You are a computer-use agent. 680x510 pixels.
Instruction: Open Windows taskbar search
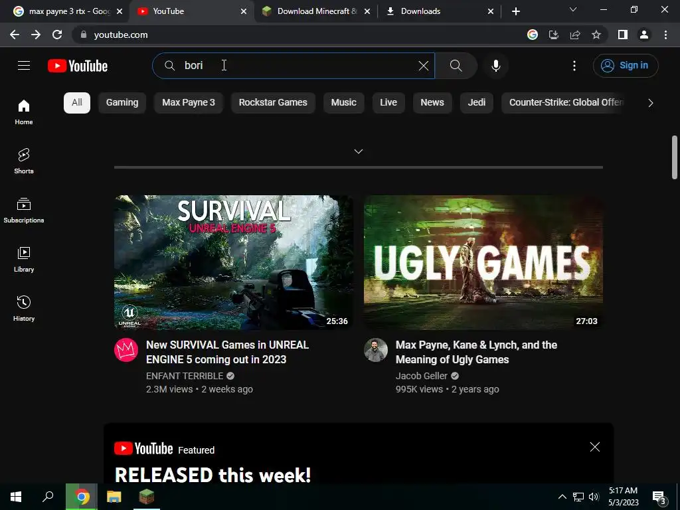pyautogui.click(x=48, y=497)
